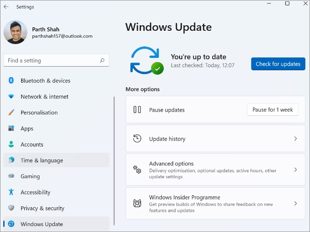Click the More options heading
Image resolution: width=310 pixels, height=232 pixels.
142,89
